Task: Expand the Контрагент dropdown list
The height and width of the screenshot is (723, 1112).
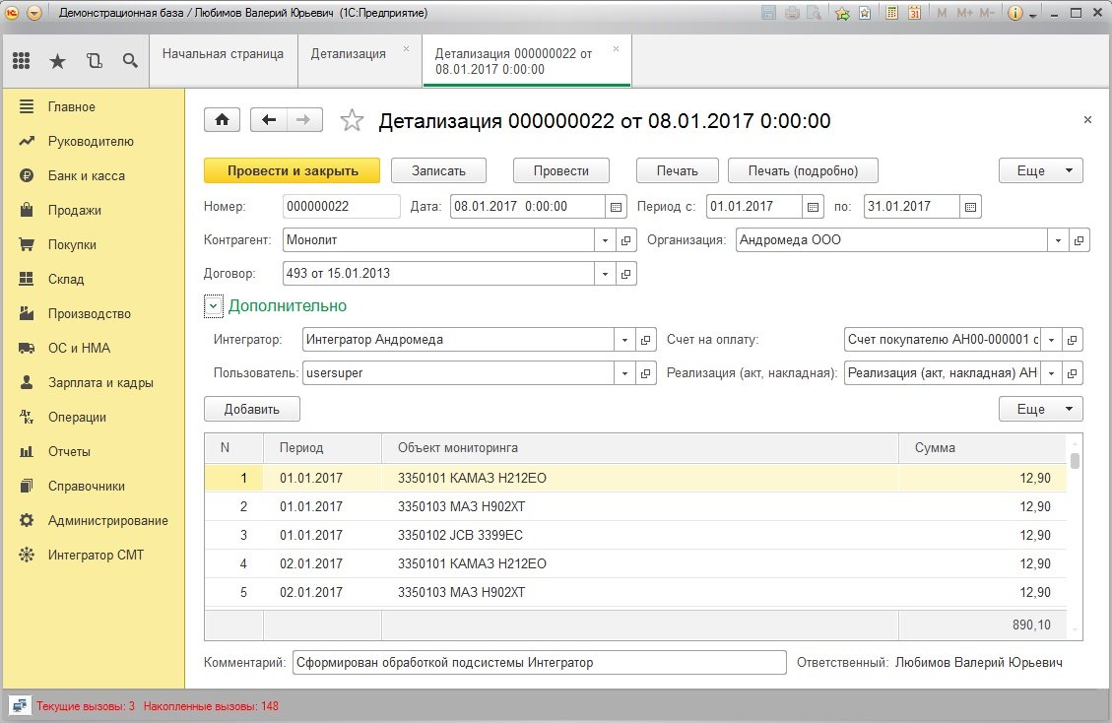Action: 605,240
